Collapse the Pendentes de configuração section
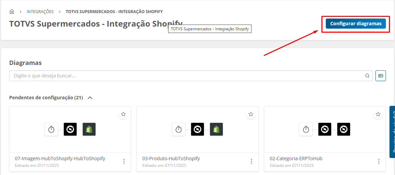The image size is (395, 175). pyautogui.click(x=90, y=98)
